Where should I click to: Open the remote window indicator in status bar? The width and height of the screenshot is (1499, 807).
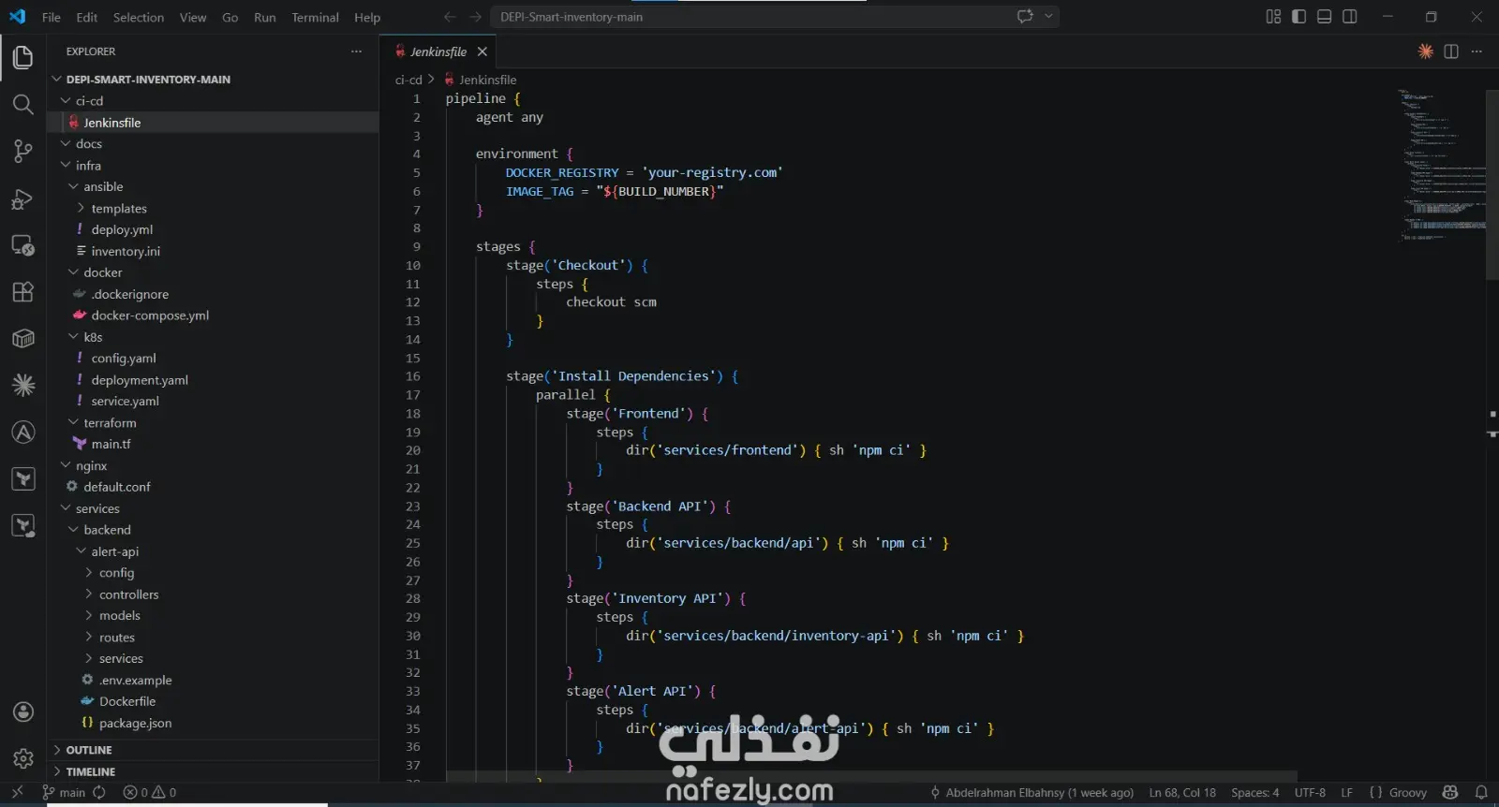tap(17, 793)
